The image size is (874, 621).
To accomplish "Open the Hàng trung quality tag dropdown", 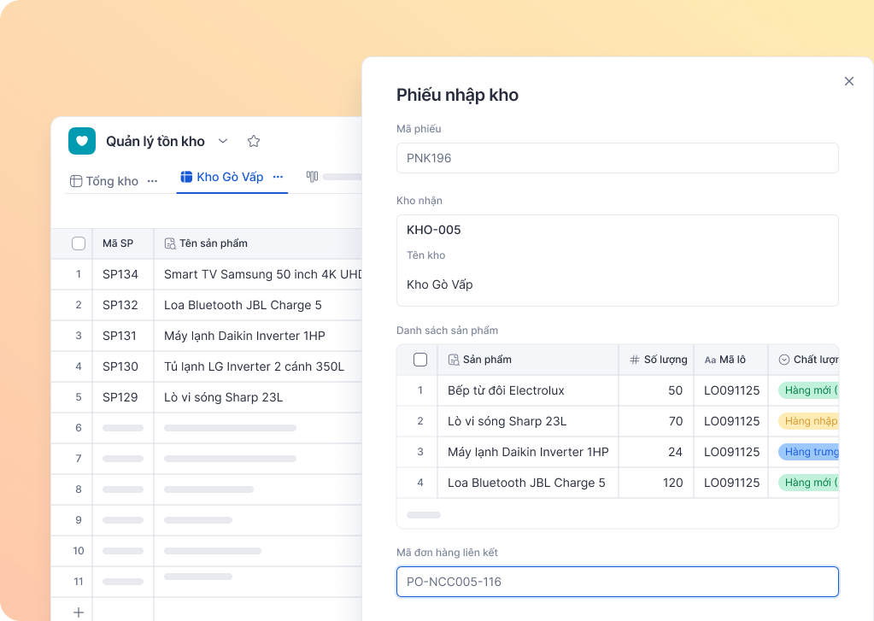I will pyautogui.click(x=809, y=452).
